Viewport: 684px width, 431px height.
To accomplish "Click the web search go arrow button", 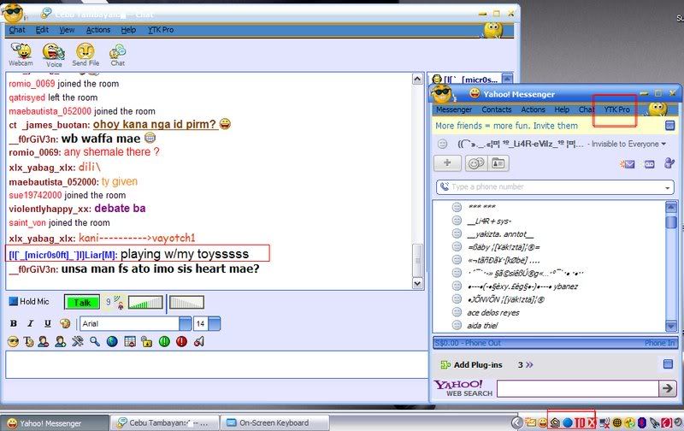I will [x=668, y=388].
